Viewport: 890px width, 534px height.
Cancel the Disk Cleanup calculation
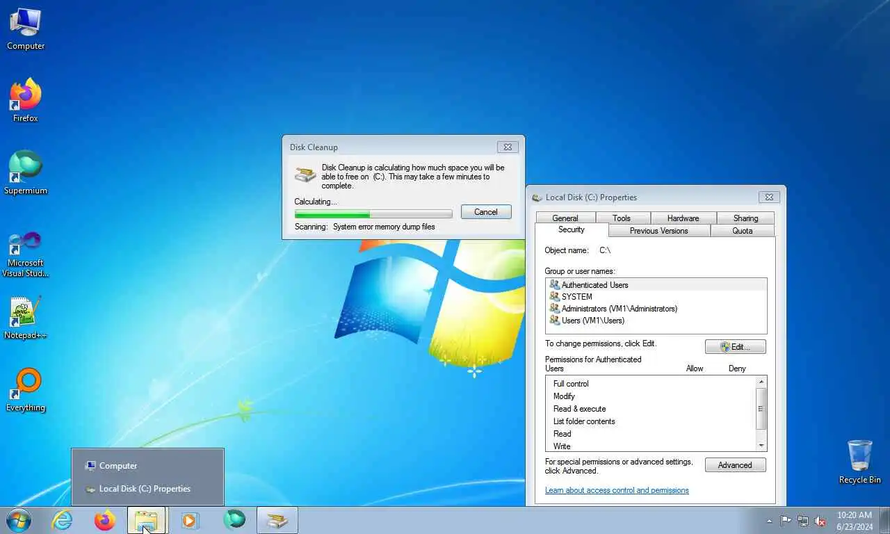coord(486,212)
